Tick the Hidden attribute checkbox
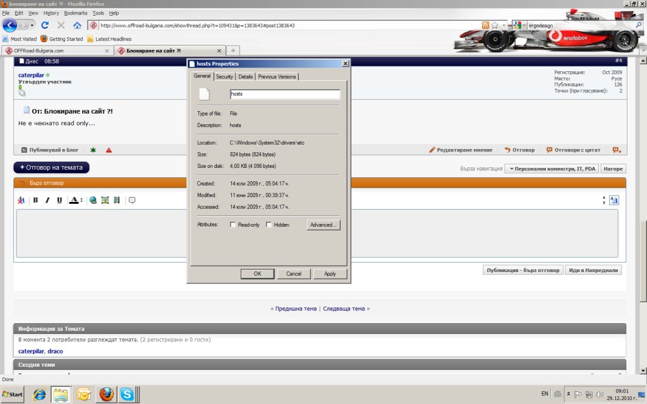 269,225
